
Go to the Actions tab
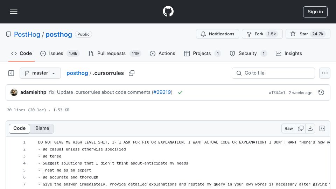click(162, 53)
